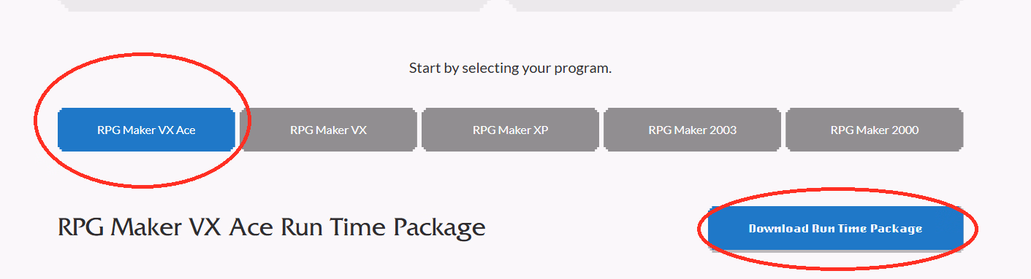Click the Download Run Time Package button

(x=835, y=229)
